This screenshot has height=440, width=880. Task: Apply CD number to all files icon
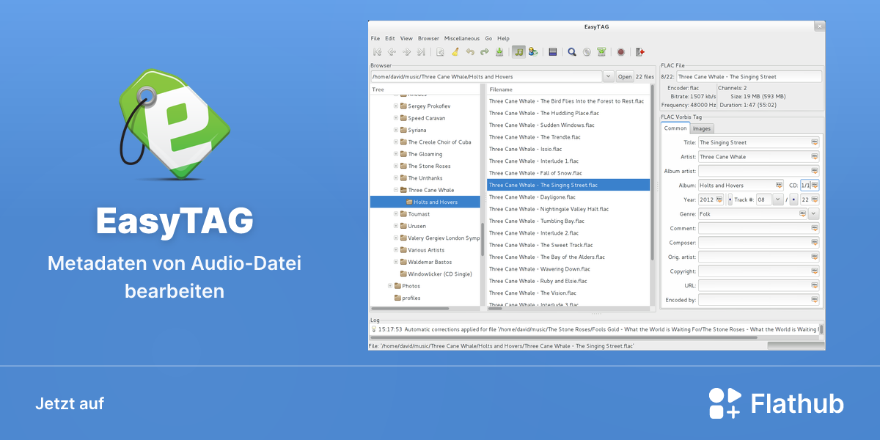(814, 185)
